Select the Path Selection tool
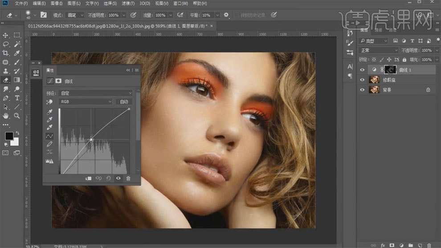The width and height of the screenshot is (441, 248). coord(5,107)
